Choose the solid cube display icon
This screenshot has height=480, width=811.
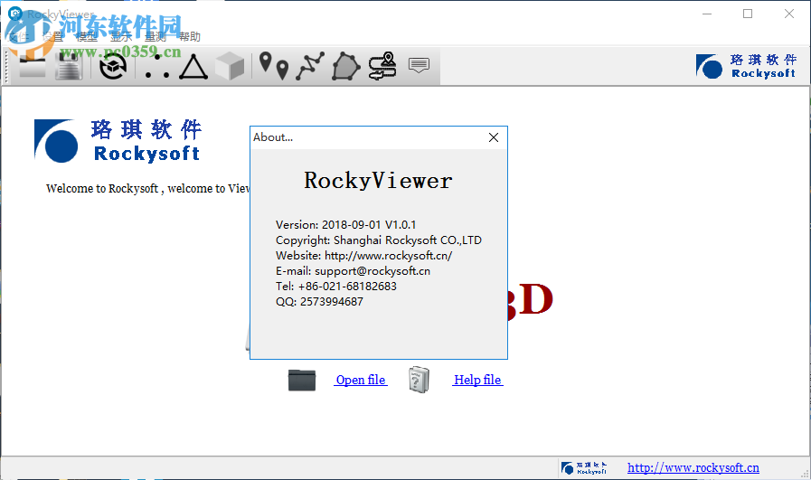point(229,67)
